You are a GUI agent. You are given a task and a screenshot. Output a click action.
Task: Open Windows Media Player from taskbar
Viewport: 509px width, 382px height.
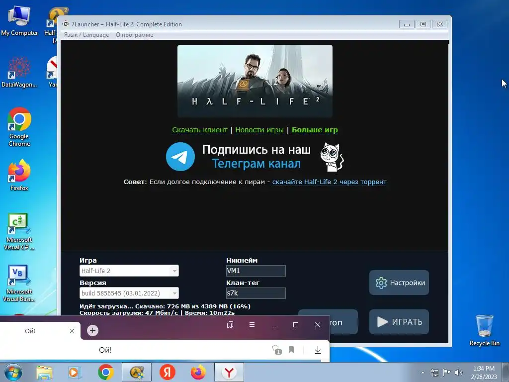coord(75,373)
